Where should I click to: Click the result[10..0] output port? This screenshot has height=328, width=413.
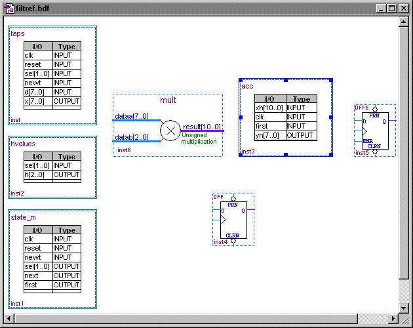point(202,127)
